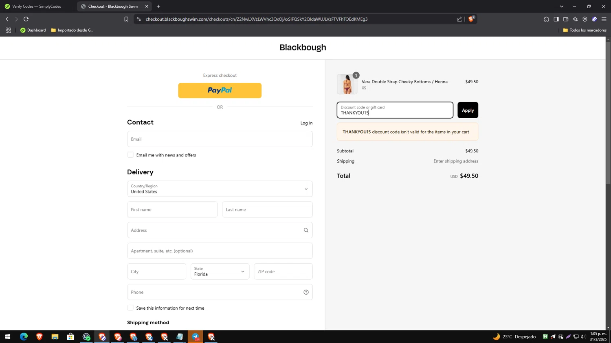Launch Microsoft Edge from taskbar
This screenshot has height=343, width=611.
point(24,337)
